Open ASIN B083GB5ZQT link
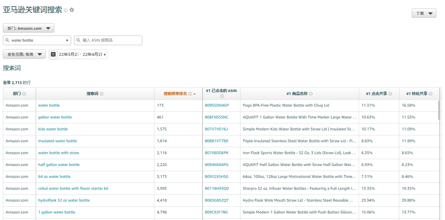The height and width of the screenshot is (220, 445). [217, 200]
